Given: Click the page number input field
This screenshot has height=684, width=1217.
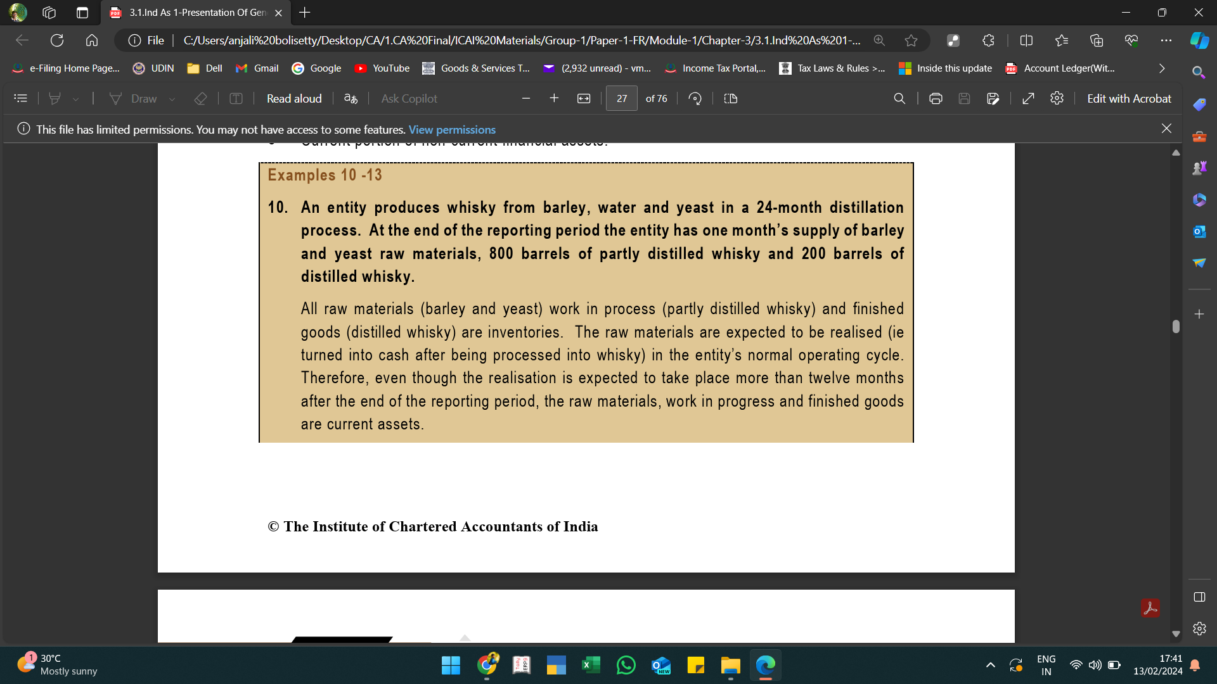Looking at the screenshot, I should 621,99.
